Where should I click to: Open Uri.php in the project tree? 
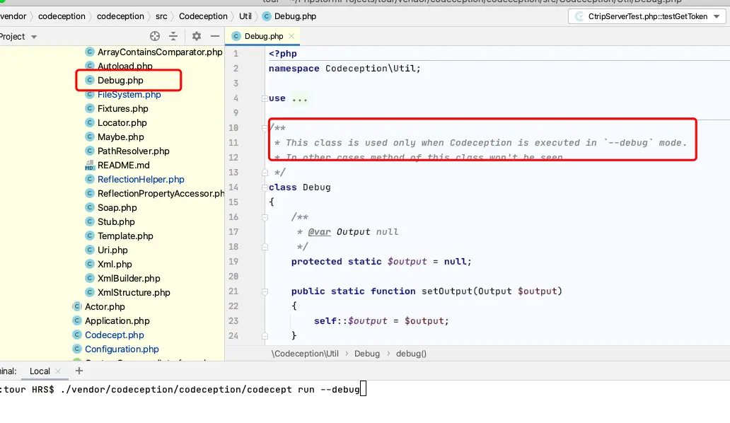point(112,250)
